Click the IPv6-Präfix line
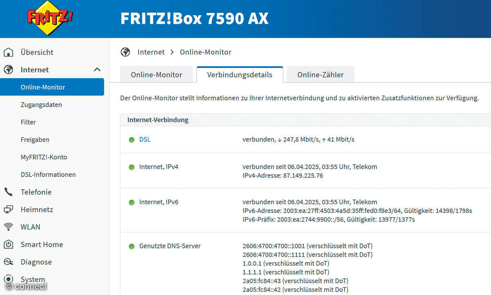The width and height of the screenshot is (491, 295). coord(329,220)
